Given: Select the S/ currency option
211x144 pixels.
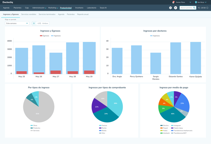Looking at the screenshot, I should 34,23.
